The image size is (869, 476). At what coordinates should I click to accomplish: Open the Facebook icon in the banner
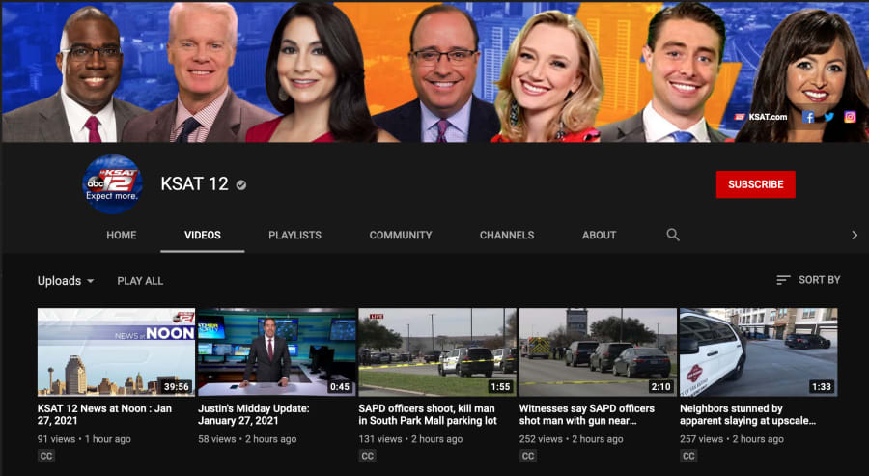(x=808, y=117)
